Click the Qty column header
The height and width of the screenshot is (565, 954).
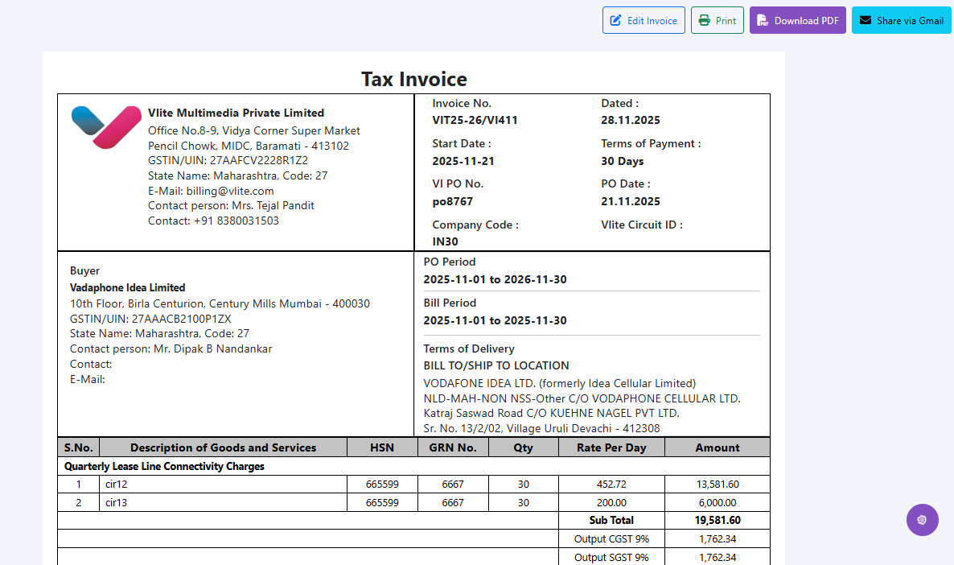point(523,447)
